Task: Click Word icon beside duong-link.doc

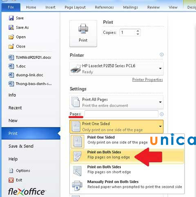Action: click(x=11, y=75)
